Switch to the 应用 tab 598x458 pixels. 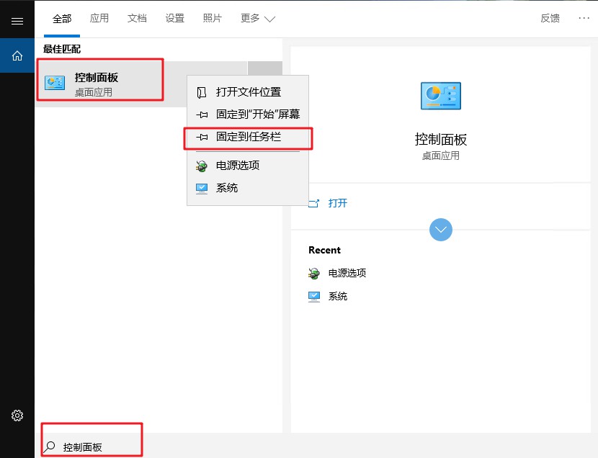(99, 18)
